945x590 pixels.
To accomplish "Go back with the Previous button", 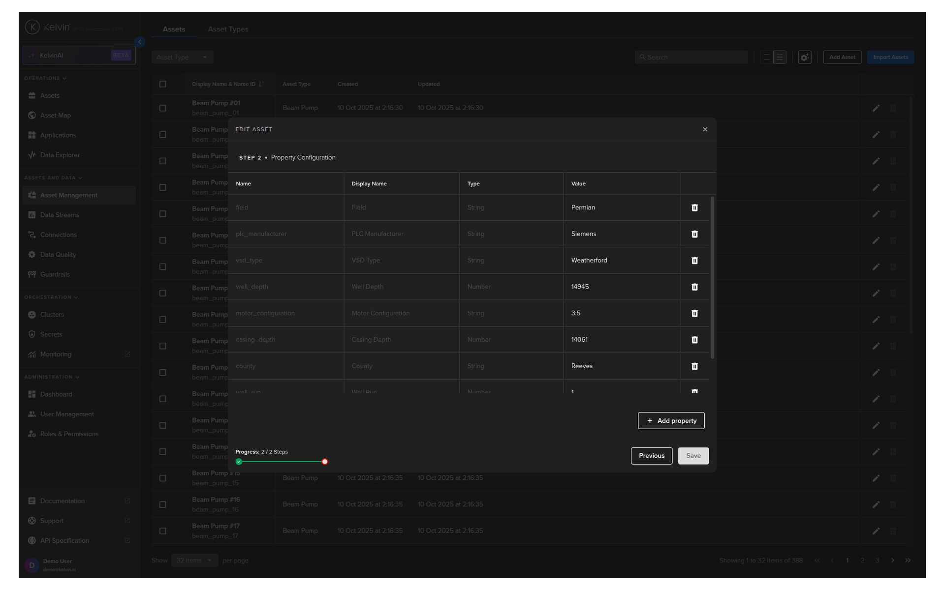I will tap(651, 456).
